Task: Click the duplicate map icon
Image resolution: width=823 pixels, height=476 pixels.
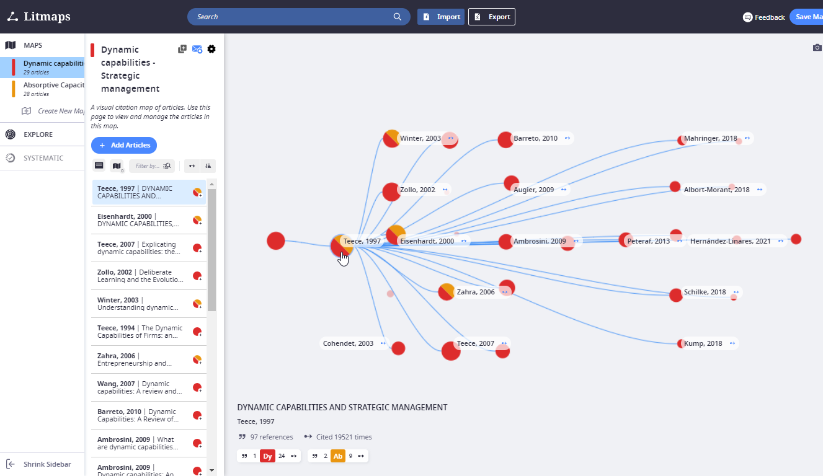Action: tap(182, 48)
